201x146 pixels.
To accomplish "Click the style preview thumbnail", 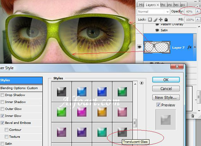I will tap(166, 120).
